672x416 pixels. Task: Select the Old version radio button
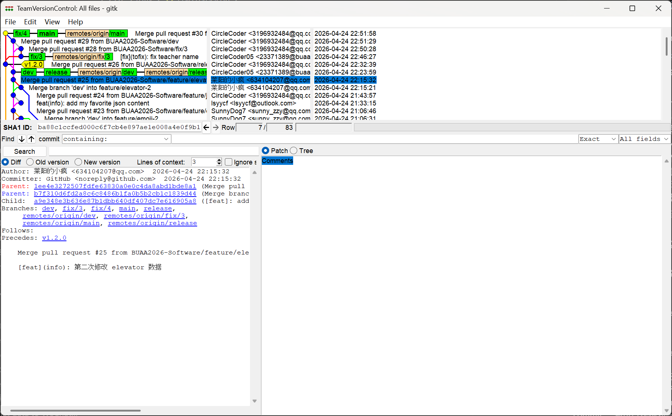[x=30, y=162]
